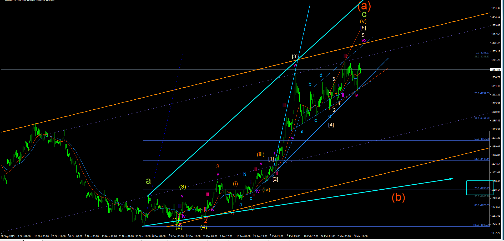This screenshot has width=504, height=241.
Task: Click the 31 Dec 05:00 time label
Action: coord(210,236)
